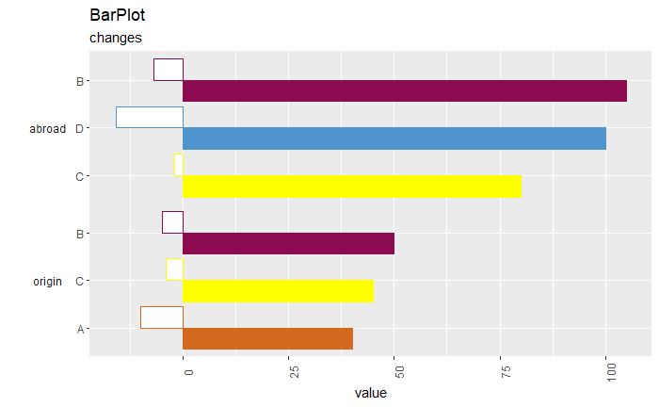
Task: Select the orange outlined negative A bar
Action: [x=162, y=317]
